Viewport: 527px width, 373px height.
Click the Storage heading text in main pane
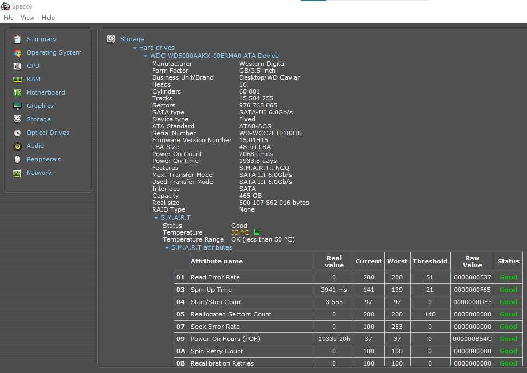[132, 39]
